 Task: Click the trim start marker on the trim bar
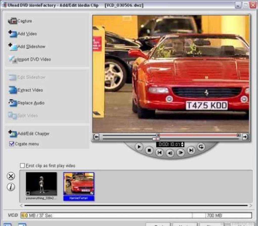pyautogui.click(x=158, y=135)
